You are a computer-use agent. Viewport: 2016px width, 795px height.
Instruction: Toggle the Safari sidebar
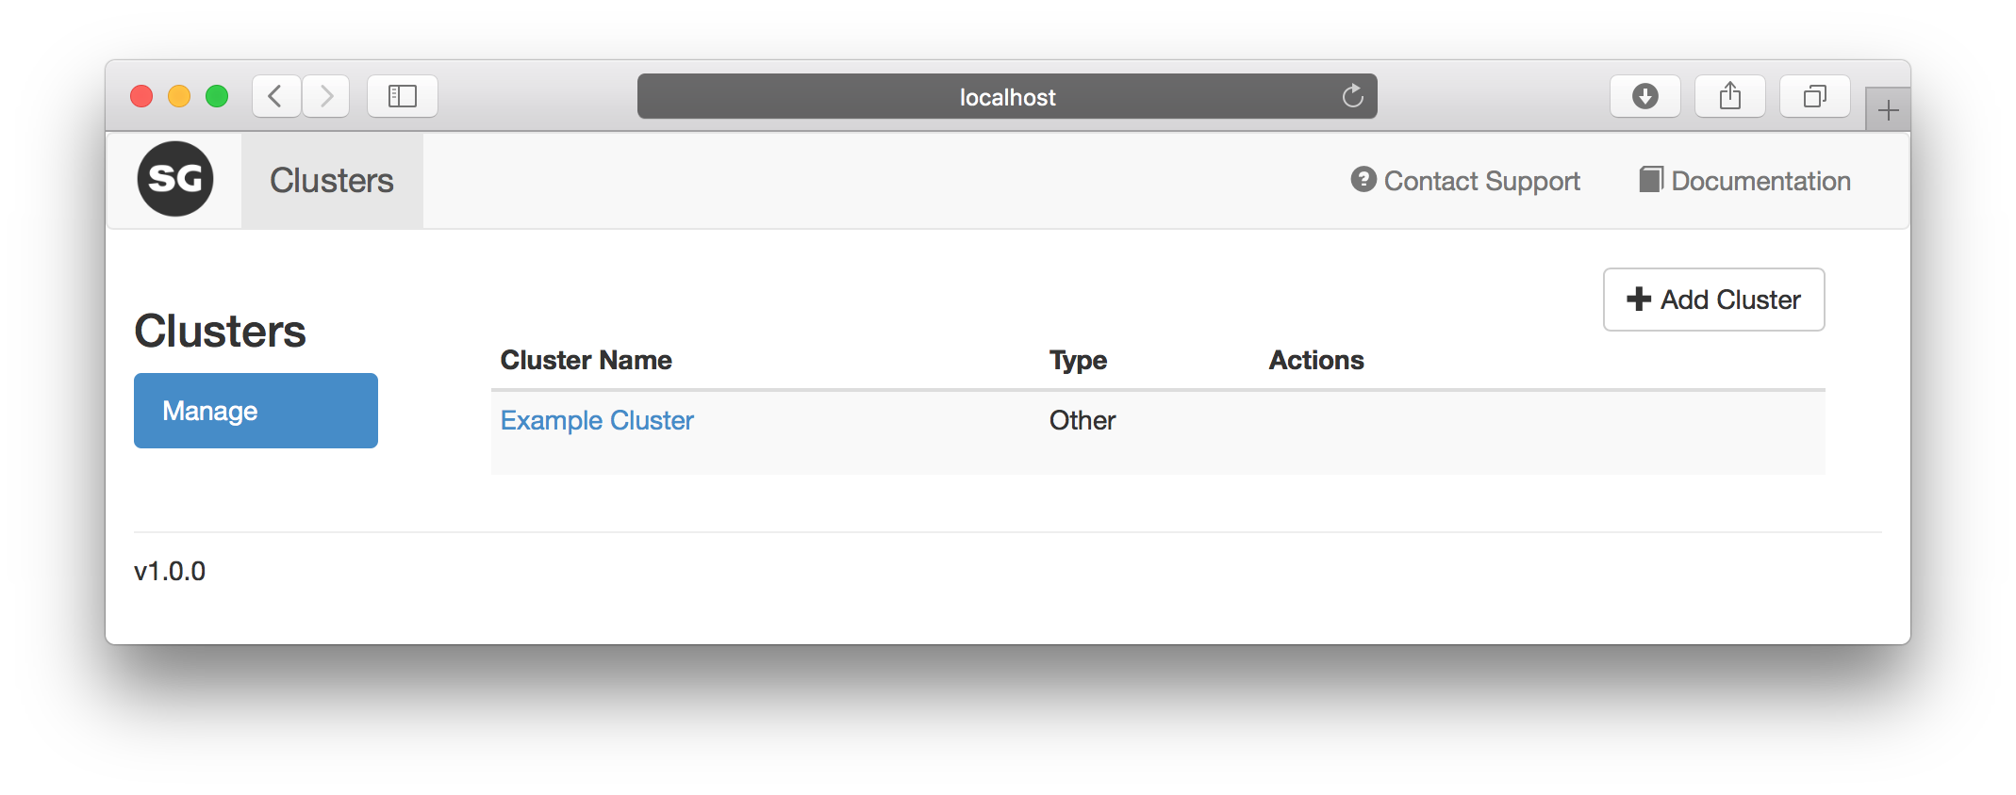(403, 96)
